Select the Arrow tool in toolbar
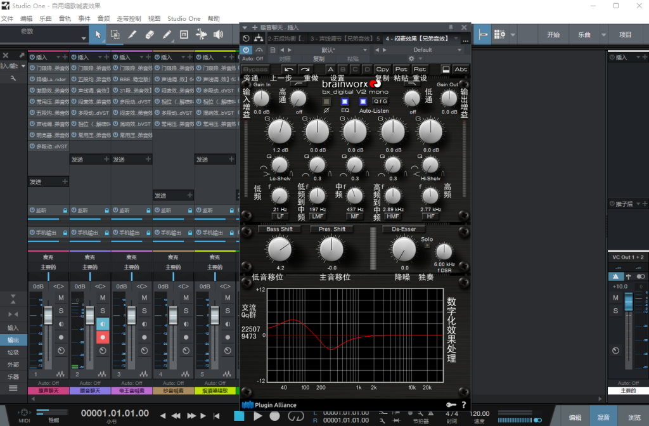 point(98,35)
